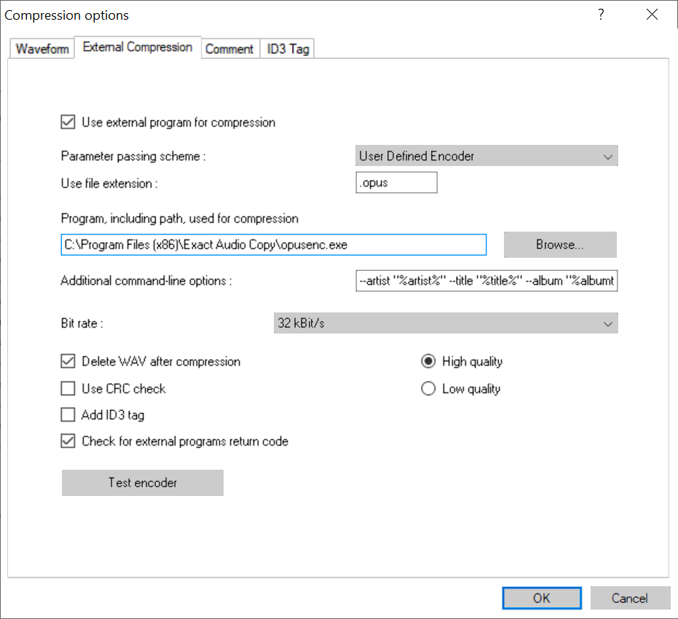Screen dimensions: 678x619
Task: Tick the Add ID3 tag checkbox
Action: (x=68, y=415)
